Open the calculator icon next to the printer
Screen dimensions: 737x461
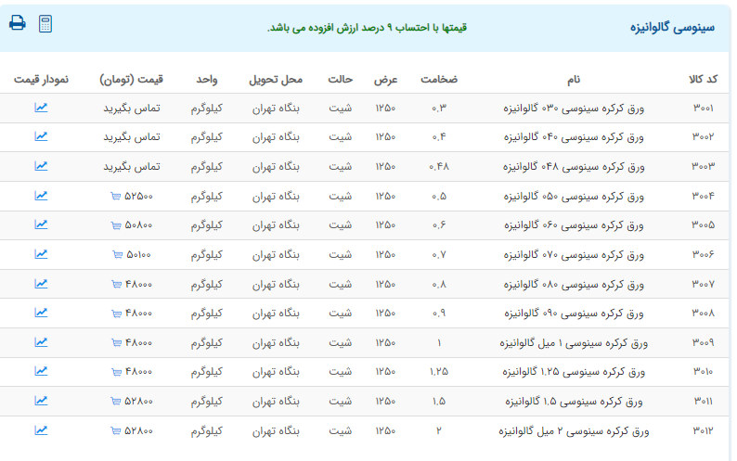(45, 24)
